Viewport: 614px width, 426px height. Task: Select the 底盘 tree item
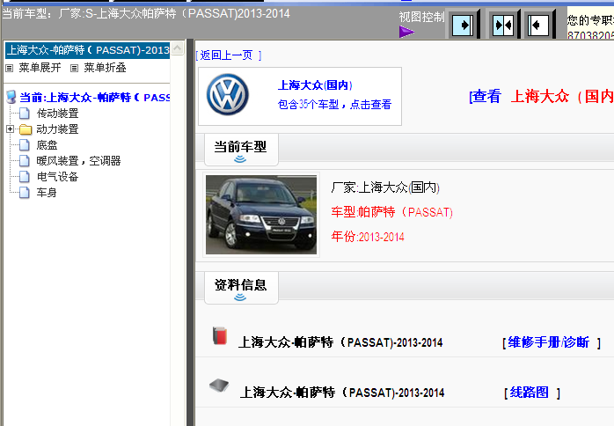click(x=47, y=145)
